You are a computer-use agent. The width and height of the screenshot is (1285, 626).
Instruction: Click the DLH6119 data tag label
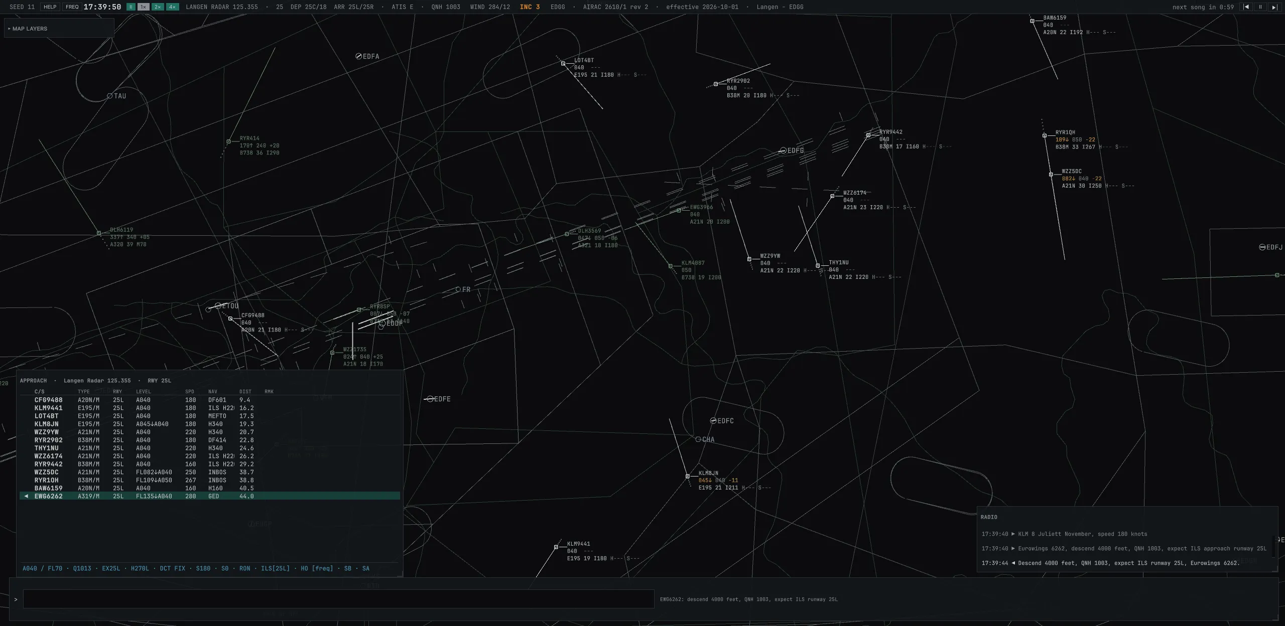(x=130, y=237)
